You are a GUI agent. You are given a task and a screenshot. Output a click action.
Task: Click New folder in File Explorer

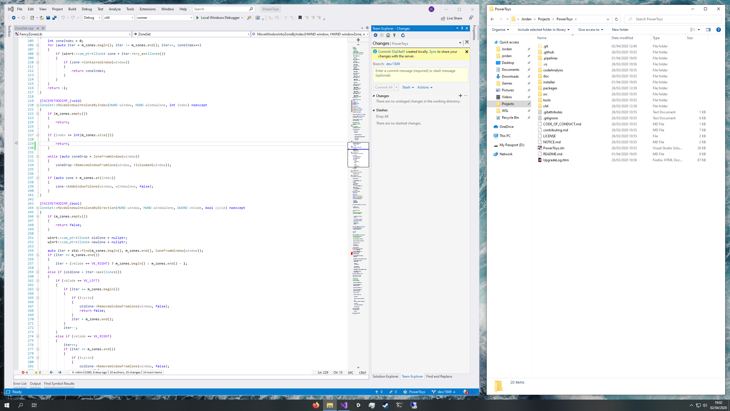coord(620,30)
